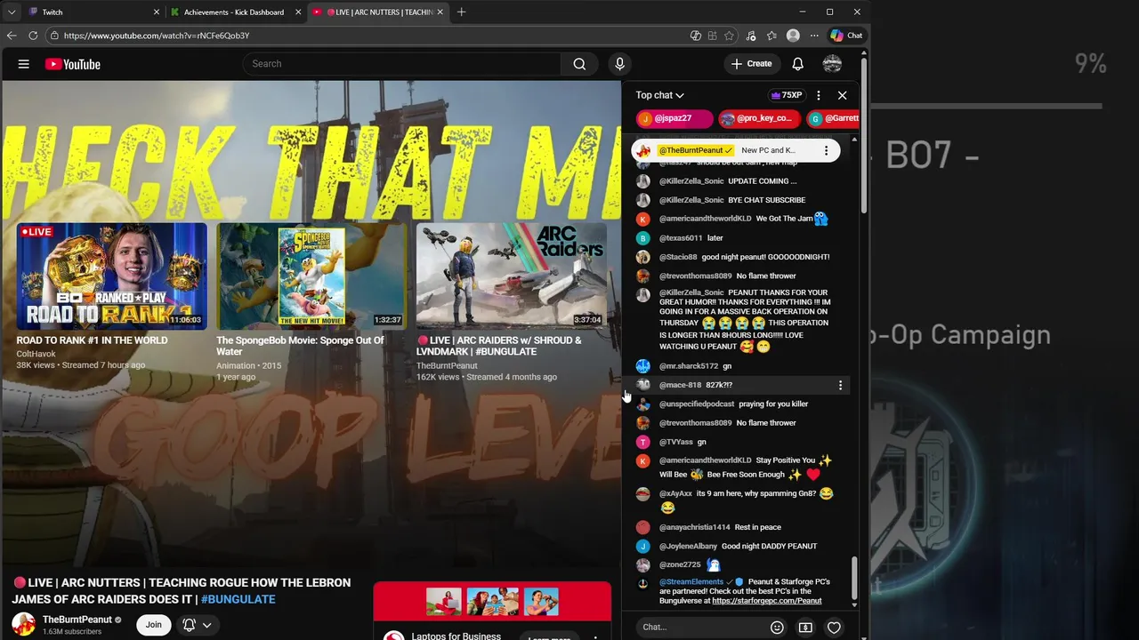Viewport: 1139px width, 640px height.
Task: Click the address bar URL
Action: point(157,36)
